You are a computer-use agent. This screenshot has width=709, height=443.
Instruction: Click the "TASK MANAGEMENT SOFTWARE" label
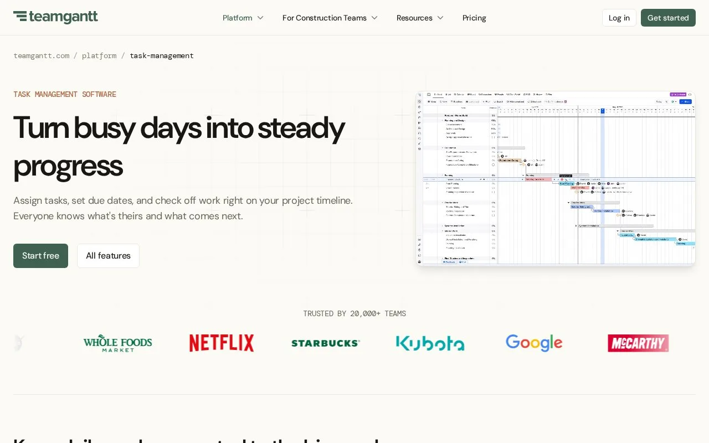coord(65,94)
